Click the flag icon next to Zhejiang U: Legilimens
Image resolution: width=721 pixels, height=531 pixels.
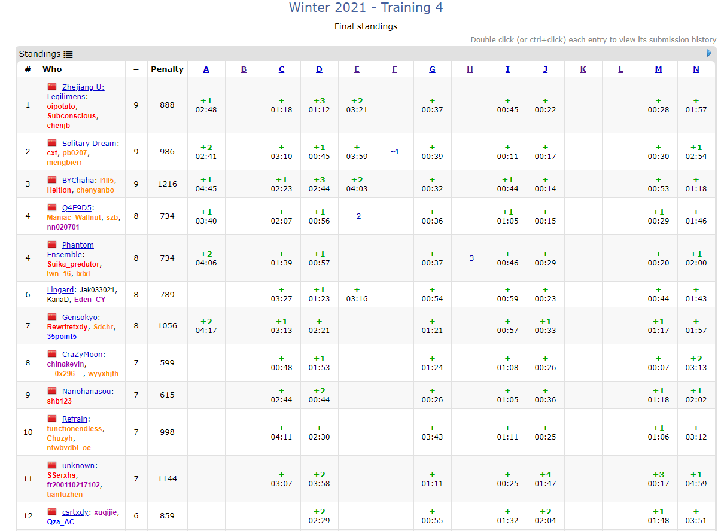tap(52, 87)
